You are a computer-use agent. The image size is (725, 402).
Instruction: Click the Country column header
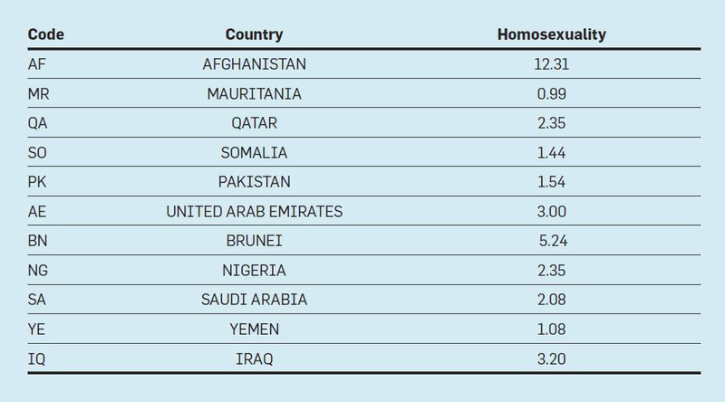(254, 34)
